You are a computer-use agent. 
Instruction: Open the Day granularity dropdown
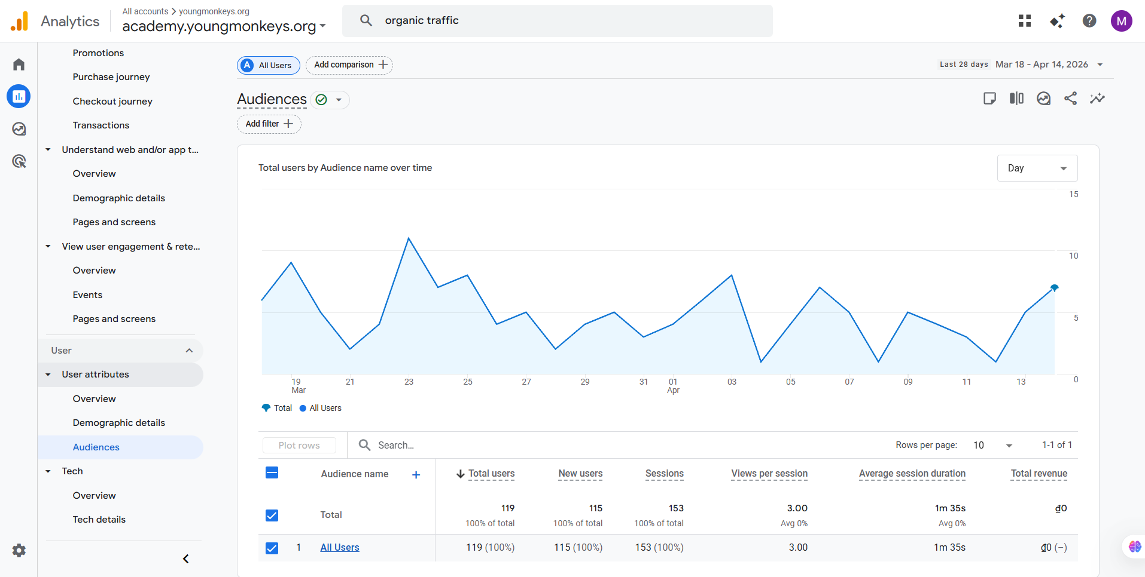tap(1037, 168)
